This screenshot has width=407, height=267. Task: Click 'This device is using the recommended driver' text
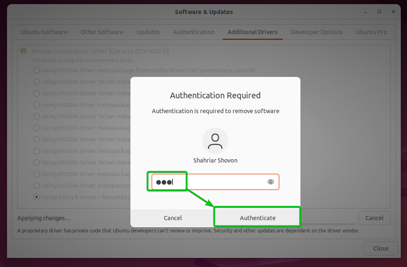click(x=83, y=60)
